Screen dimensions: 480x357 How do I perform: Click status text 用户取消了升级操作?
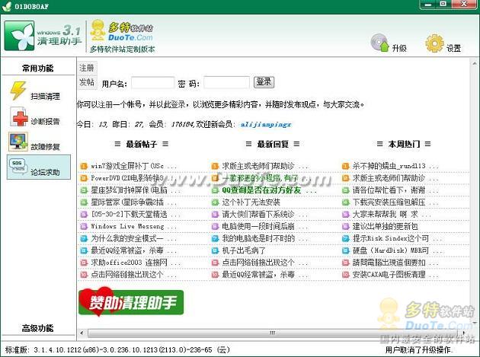click(x=419, y=349)
